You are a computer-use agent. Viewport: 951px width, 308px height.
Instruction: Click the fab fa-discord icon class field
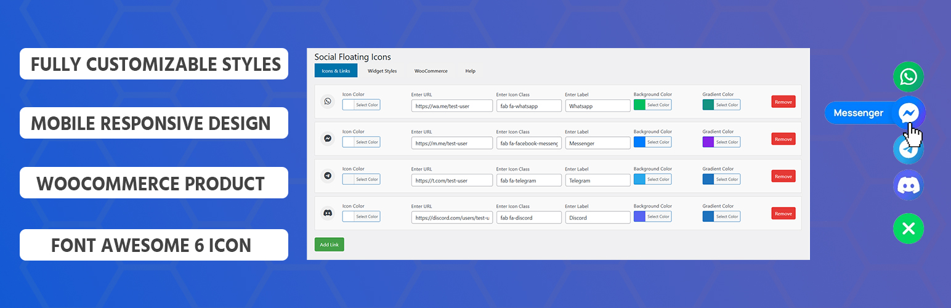529,217
